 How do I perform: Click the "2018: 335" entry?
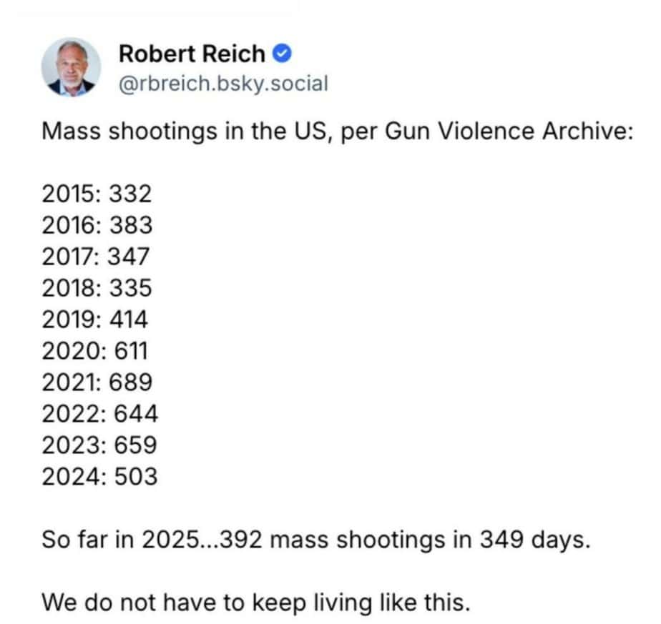pyautogui.click(x=97, y=289)
